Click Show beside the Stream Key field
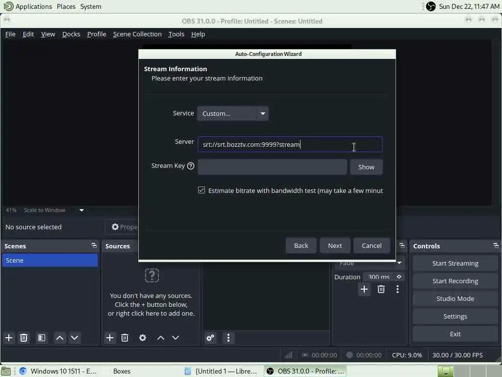The image size is (502, 377). (366, 167)
